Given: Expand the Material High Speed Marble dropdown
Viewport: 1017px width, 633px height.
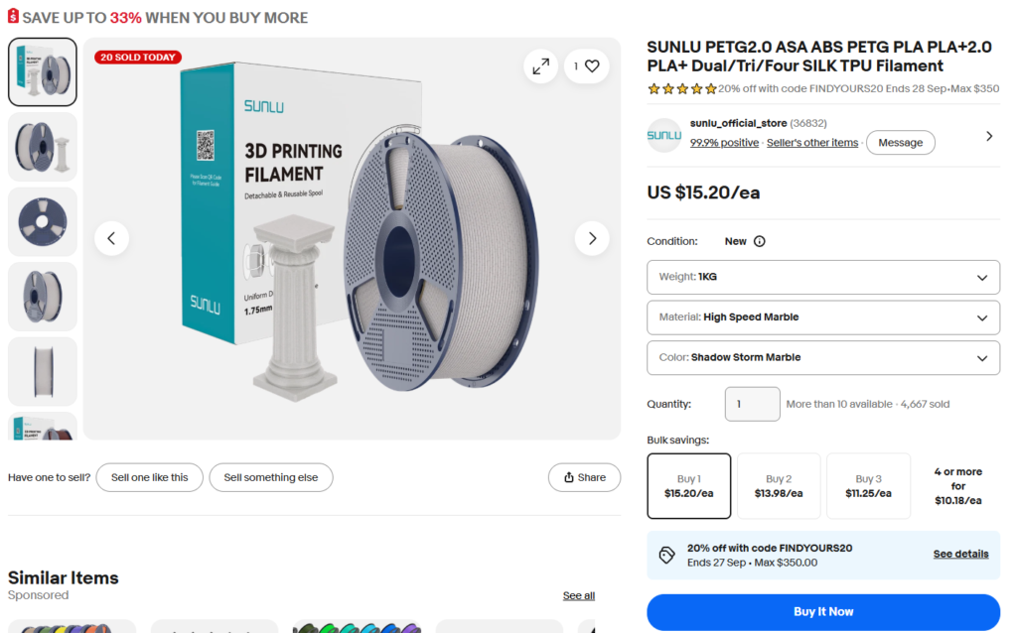Looking at the screenshot, I should pyautogui.click(x=823, y=317).
